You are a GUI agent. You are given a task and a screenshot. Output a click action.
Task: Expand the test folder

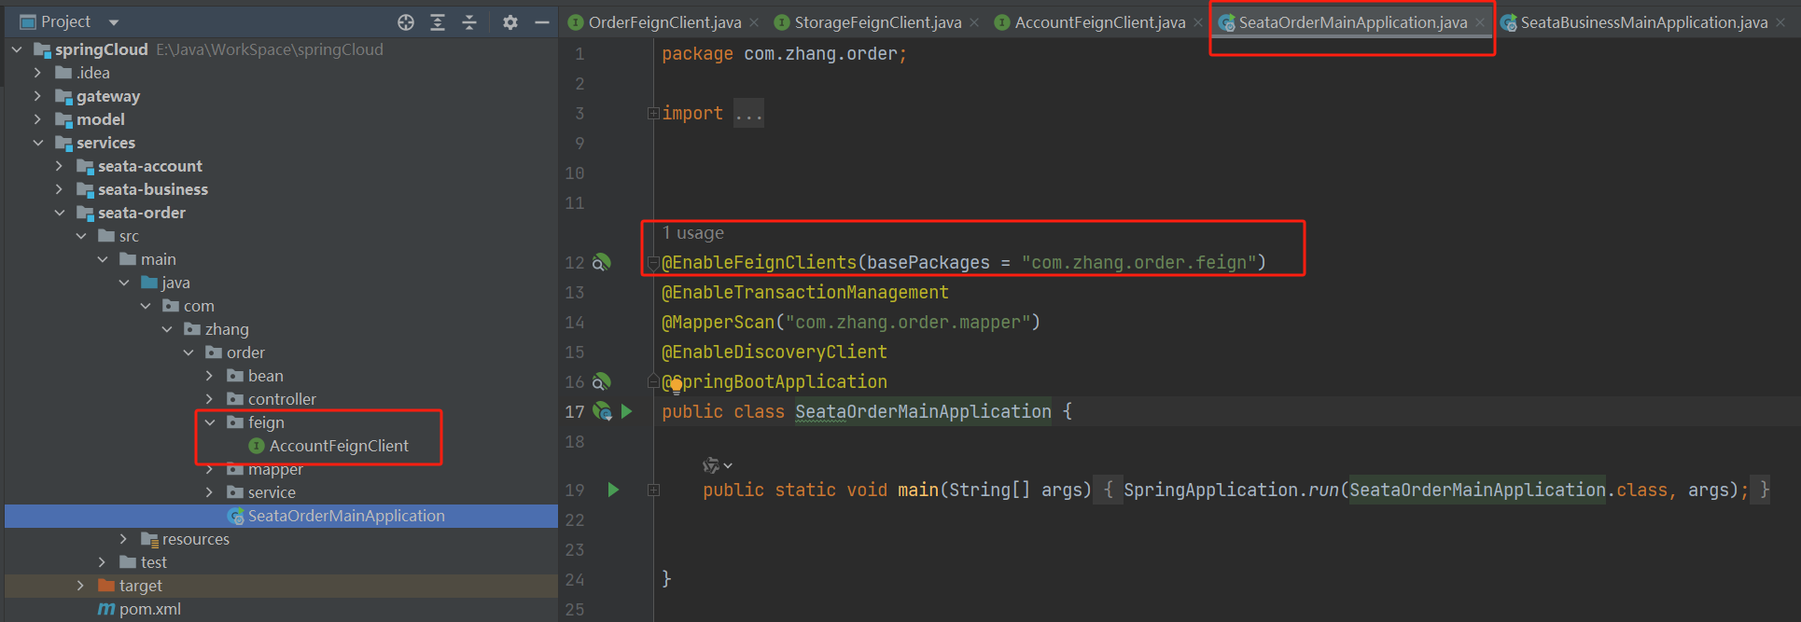pyautogui.click(x=102, y=562)
